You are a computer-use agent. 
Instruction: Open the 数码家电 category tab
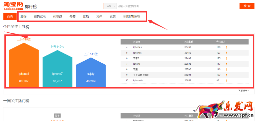[40, 17]
